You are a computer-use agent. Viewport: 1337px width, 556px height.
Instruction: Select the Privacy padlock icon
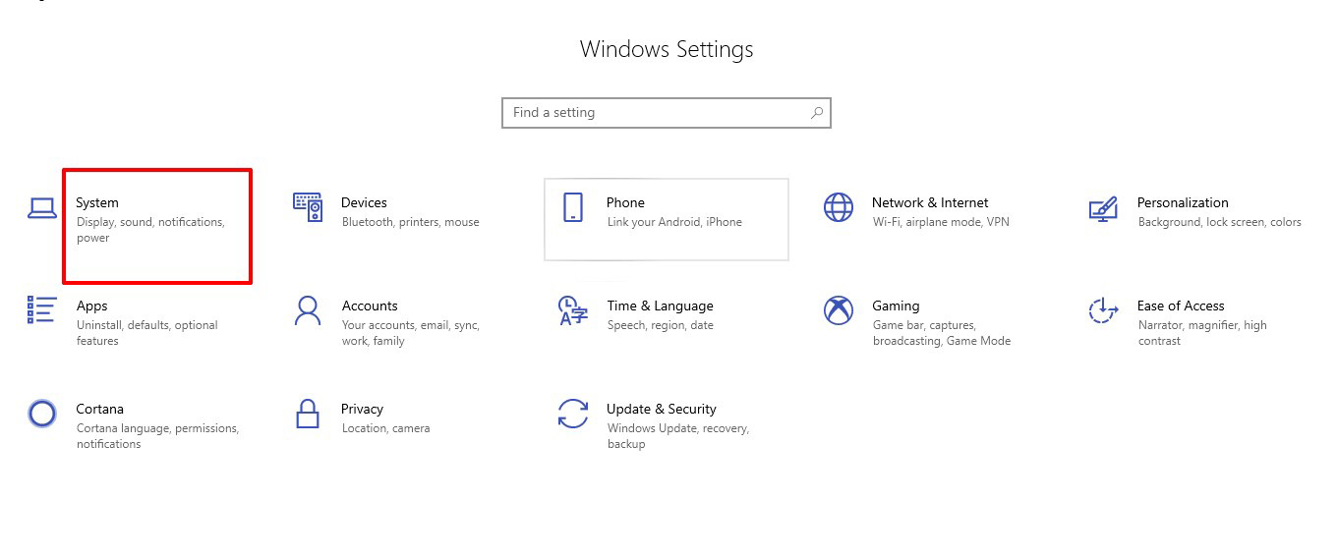[x=308, y=414]
